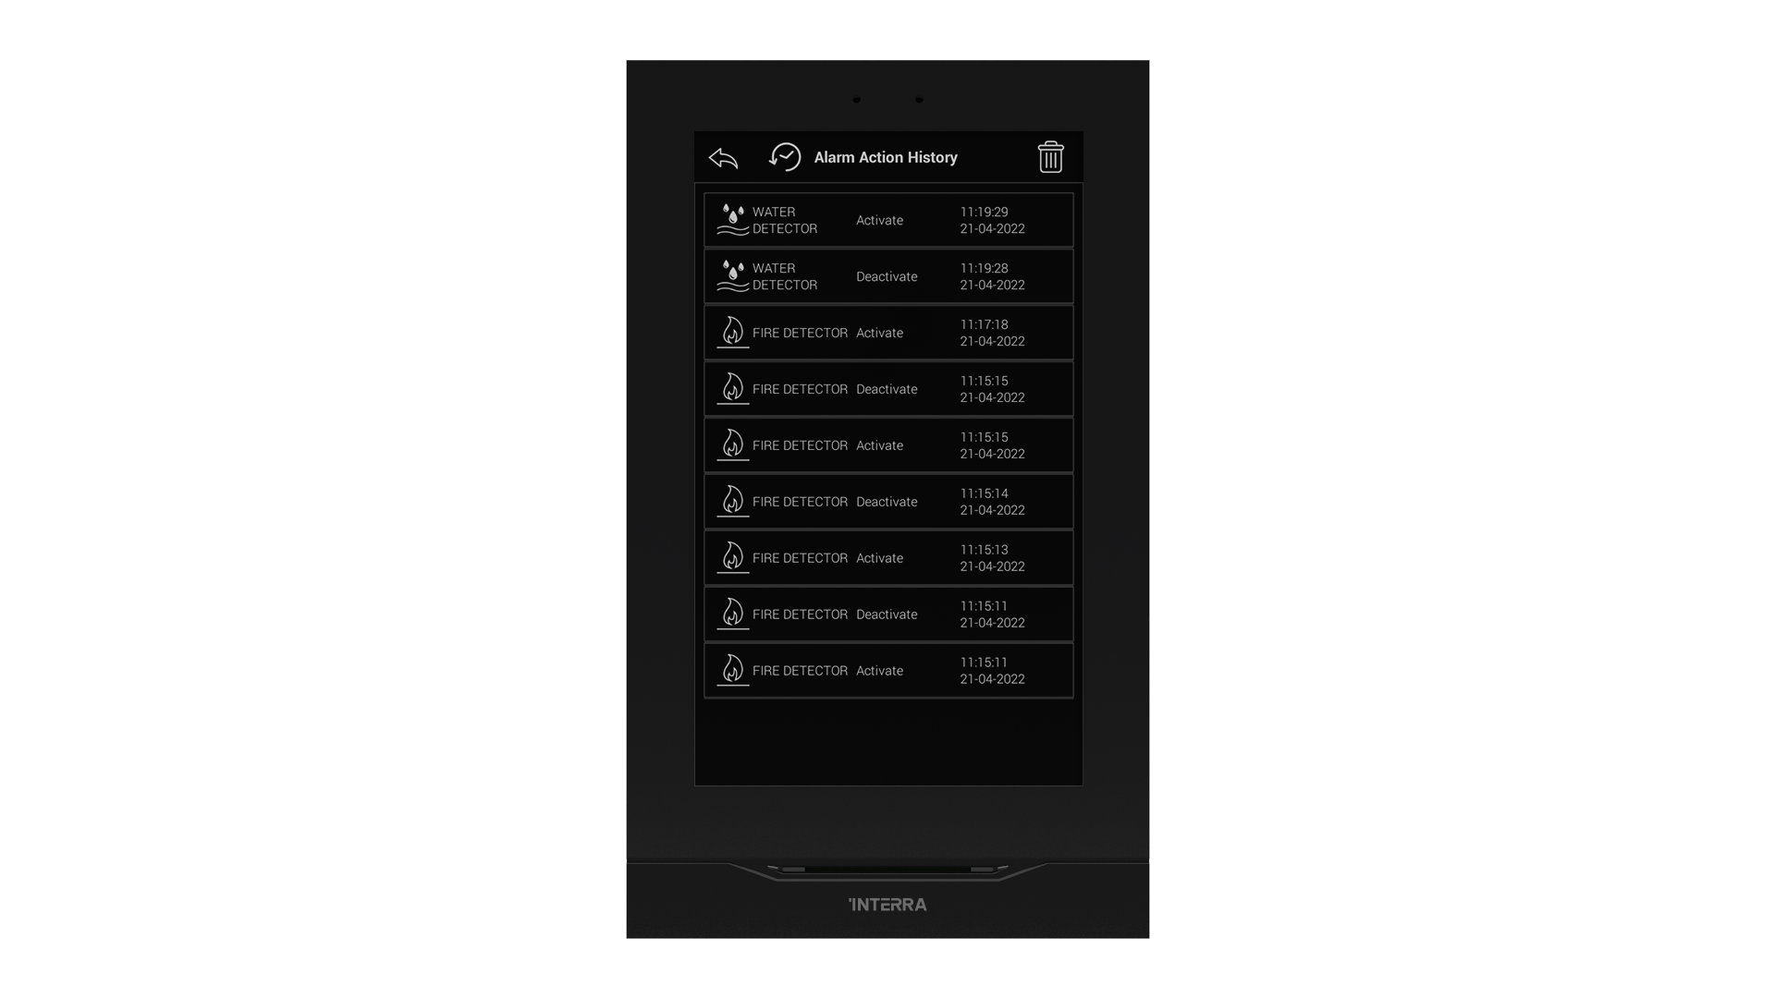Viewport: 1775px width, 998px height.
Task: Expand the FIRE DETECTOR Deactivate entry at 11:15:14
Action: [887, 501]
